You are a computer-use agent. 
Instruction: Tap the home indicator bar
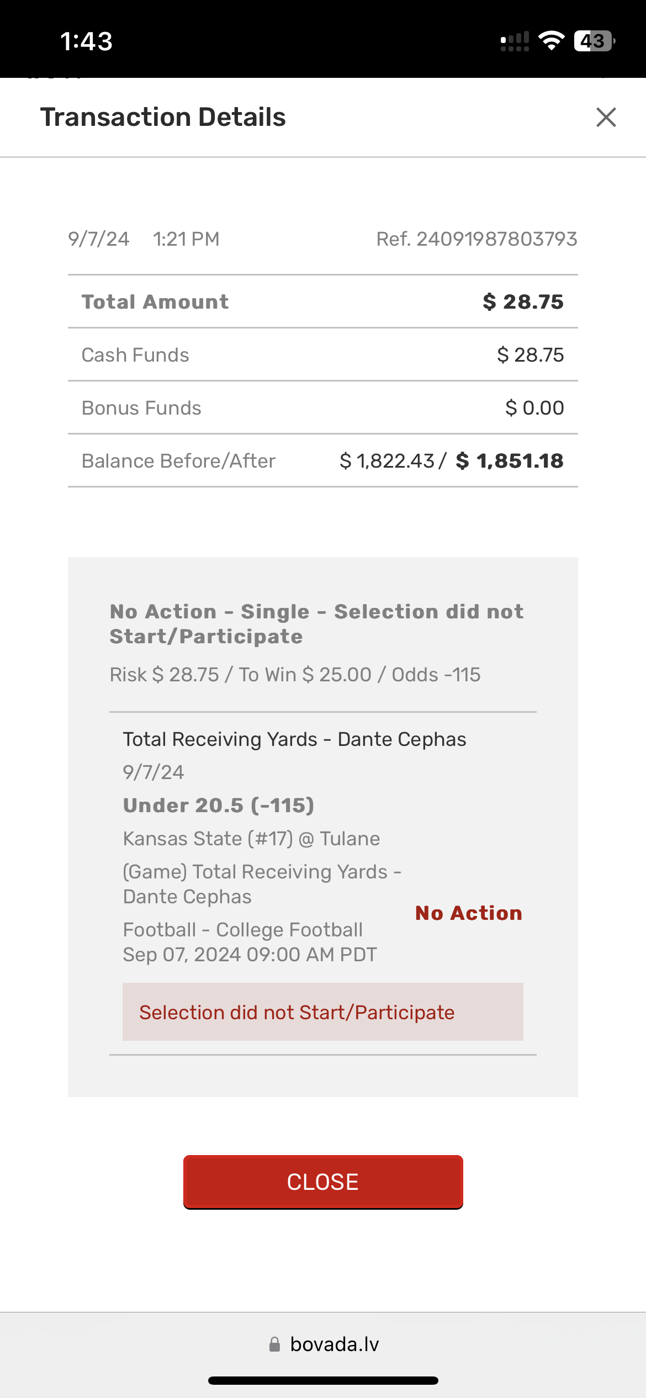[x=323, y=1381]
